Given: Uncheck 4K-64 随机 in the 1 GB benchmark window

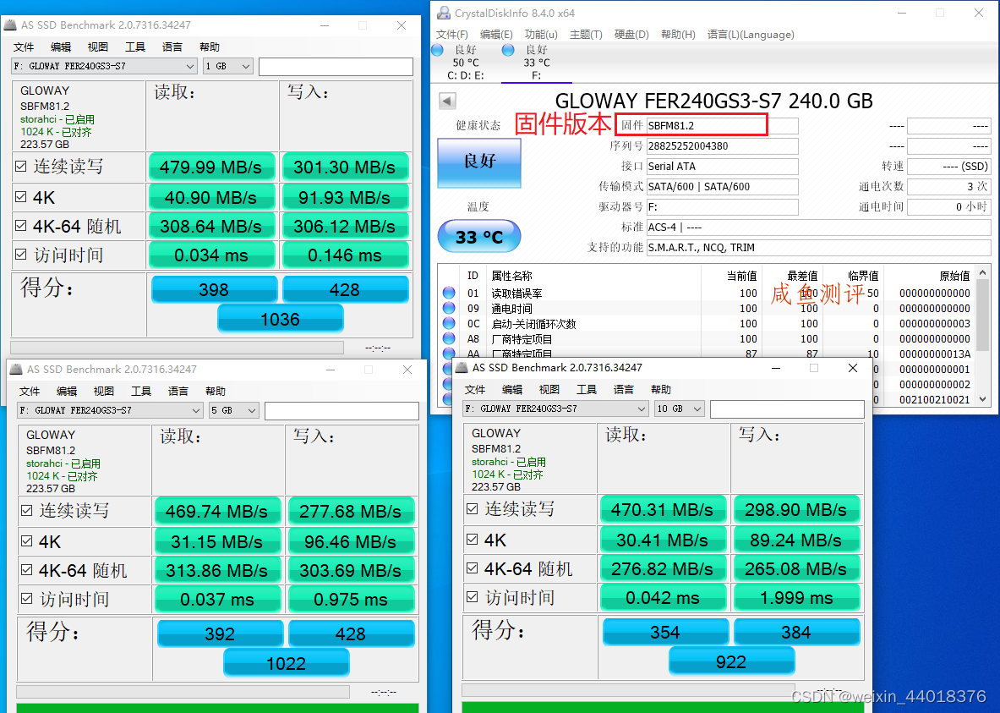Looking at the screenshot, I should [x=21, y=225].
